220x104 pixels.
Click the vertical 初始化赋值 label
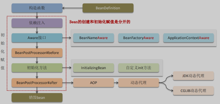point(3,52)
